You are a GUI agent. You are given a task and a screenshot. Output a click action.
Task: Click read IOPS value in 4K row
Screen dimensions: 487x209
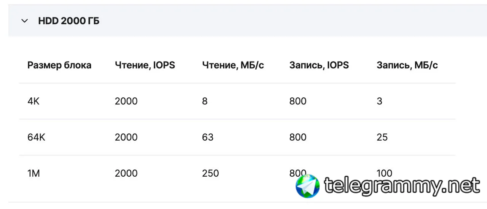tap(126, 101)
